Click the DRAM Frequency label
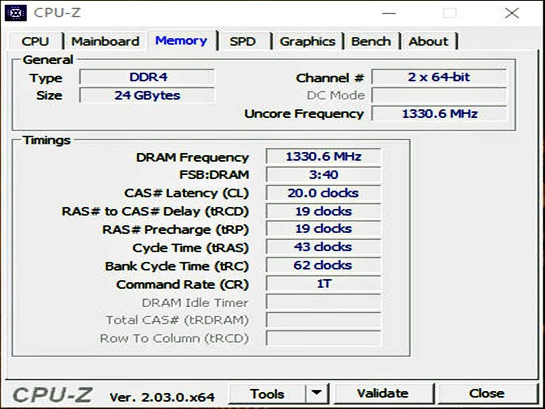The height and width of the screenshot is (409, 545). pos(192,157)
